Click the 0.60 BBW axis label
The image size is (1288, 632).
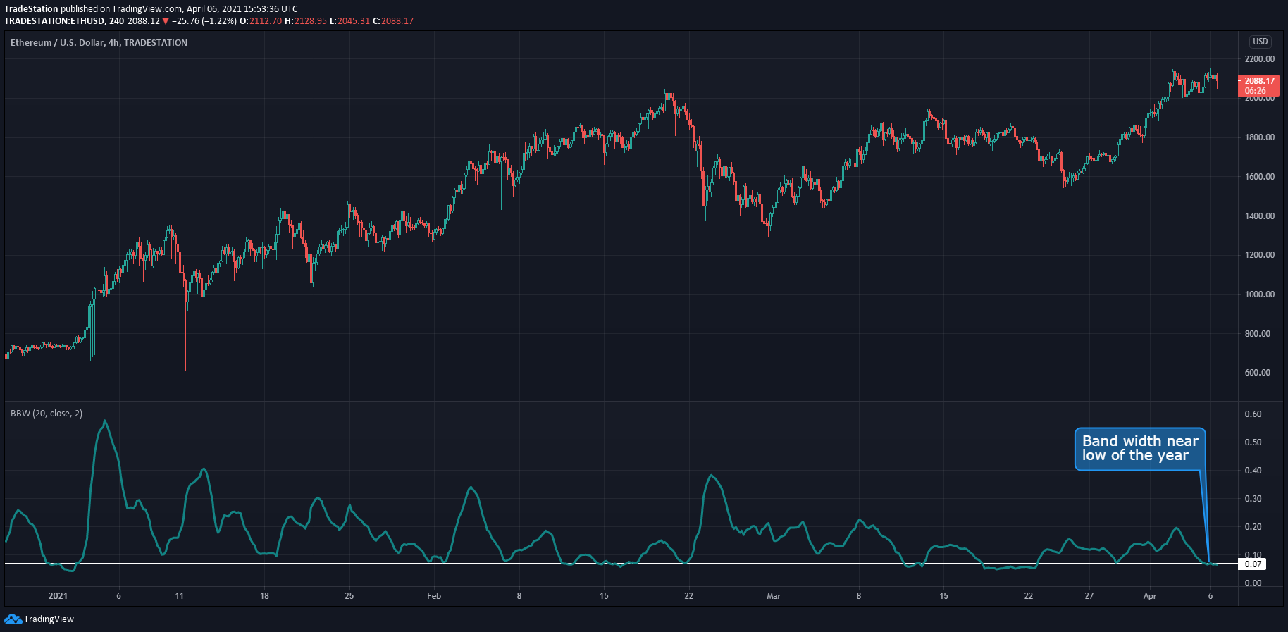(x=1253, y=414)
